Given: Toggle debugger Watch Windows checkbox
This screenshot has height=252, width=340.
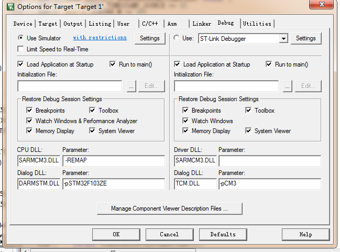Looking at the screenshot, I should pyautogui.click(x=185, y=120).
